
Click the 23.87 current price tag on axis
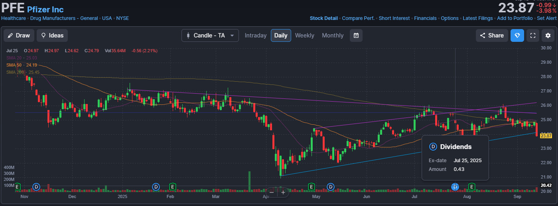(545, 136)
